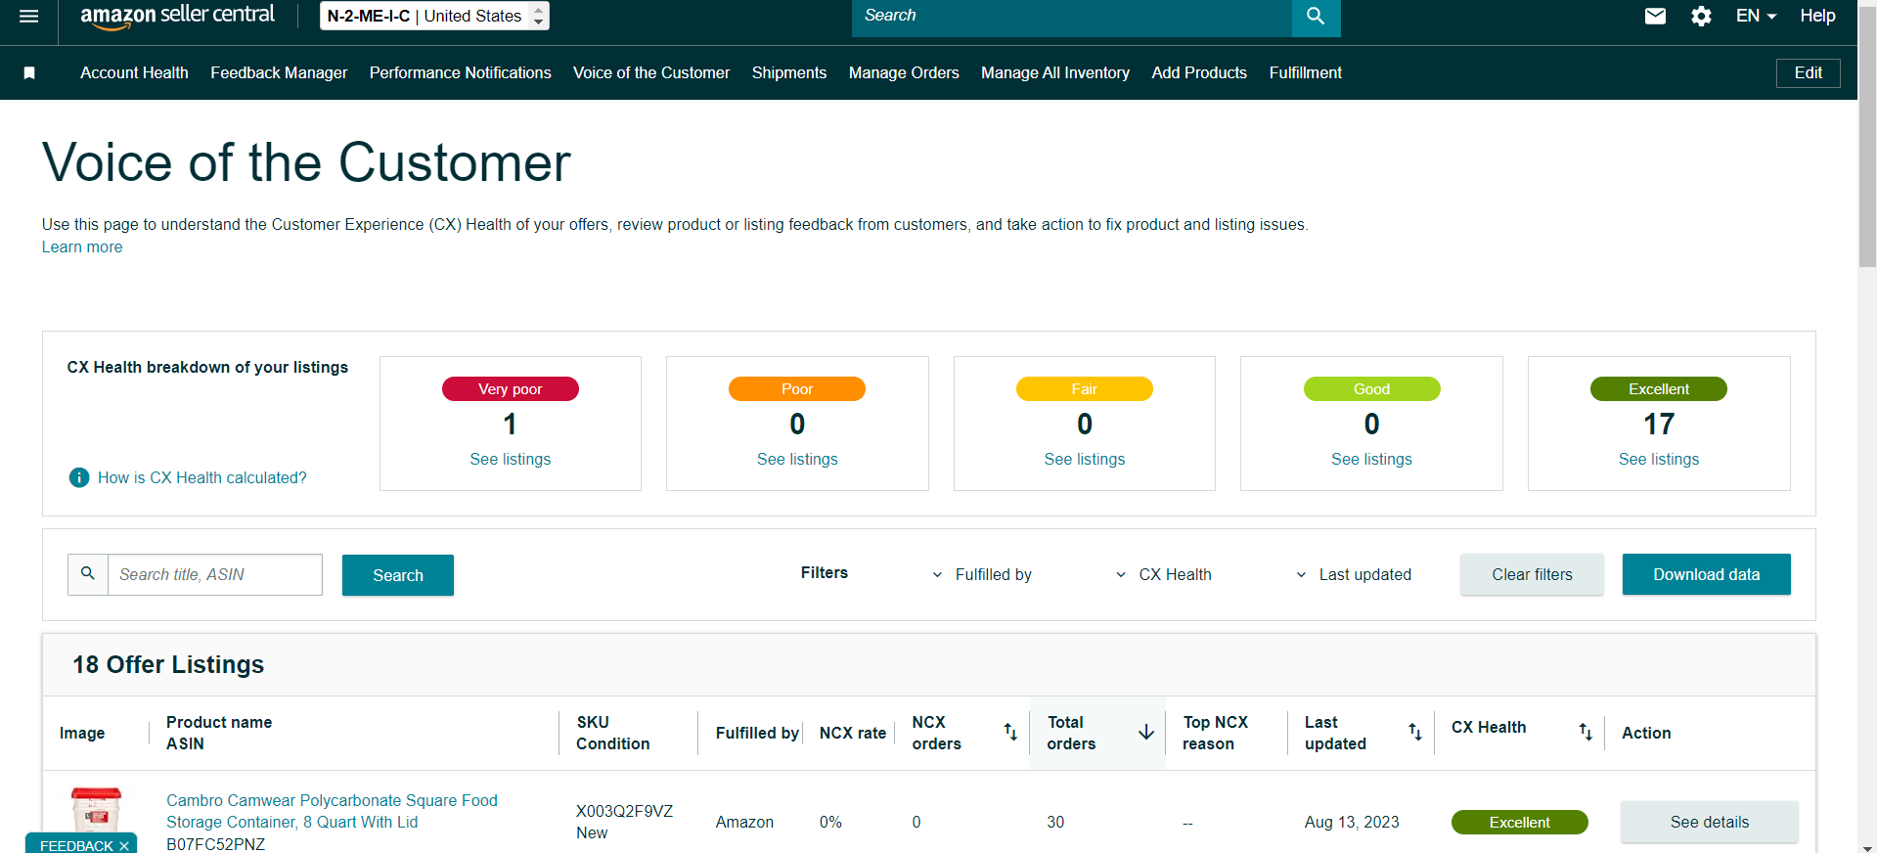Click the Total orders value 30
The height and width of the screenshot is (853, 1877).
click(1055, 823)
